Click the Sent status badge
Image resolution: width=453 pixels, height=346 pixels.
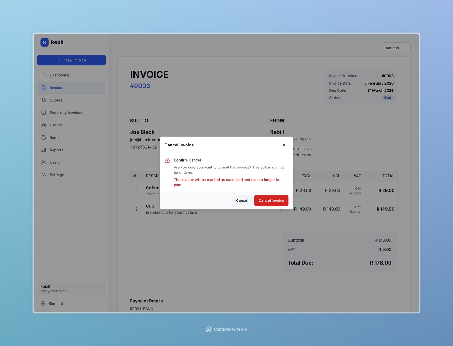387,98
